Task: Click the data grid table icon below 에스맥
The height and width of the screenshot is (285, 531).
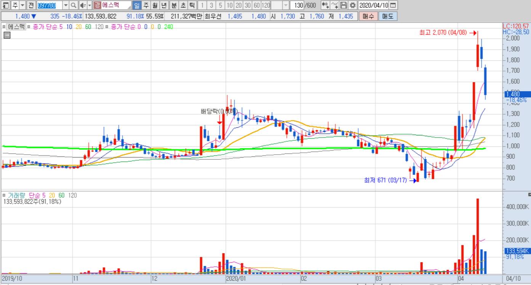Action: click(7, 35)
